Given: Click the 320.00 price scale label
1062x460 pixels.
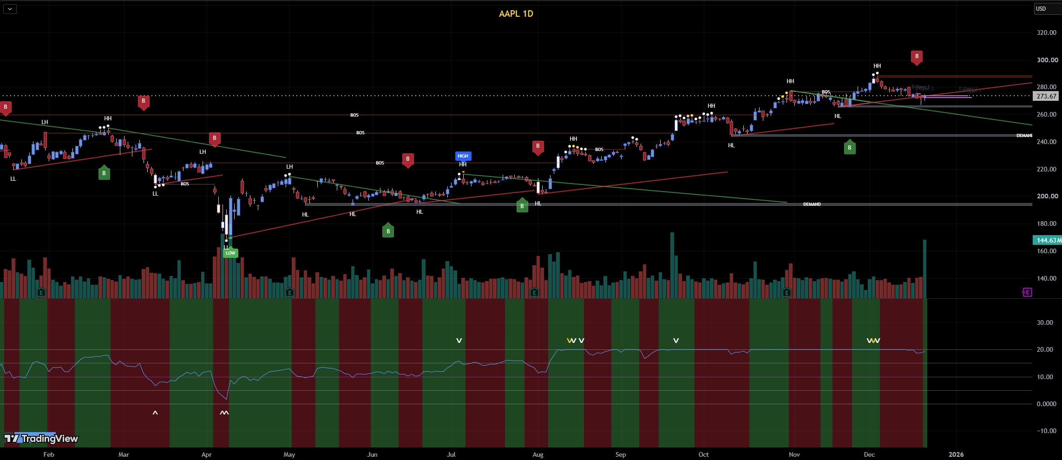Looking at the screenshot, I should pyautogui.click(x=1047, y=33).
